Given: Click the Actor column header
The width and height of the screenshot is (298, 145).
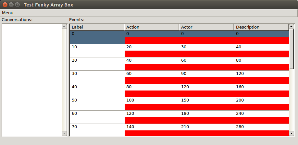Looking at the screenshot, I should tap(206, 27).
